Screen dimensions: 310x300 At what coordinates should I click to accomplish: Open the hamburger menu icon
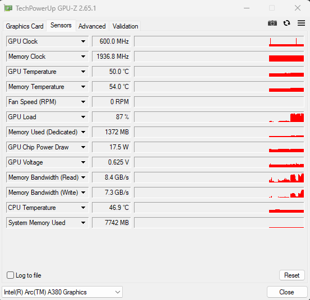tap(301, 23)
